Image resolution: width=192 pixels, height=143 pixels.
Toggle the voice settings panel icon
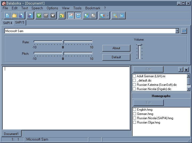coord(71,16)
